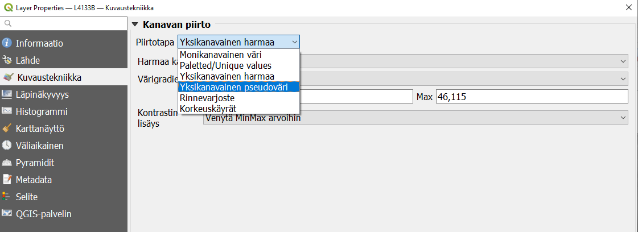Click the Max value input field
Screen dimensions: 638x232
click(x=531, y=97)
